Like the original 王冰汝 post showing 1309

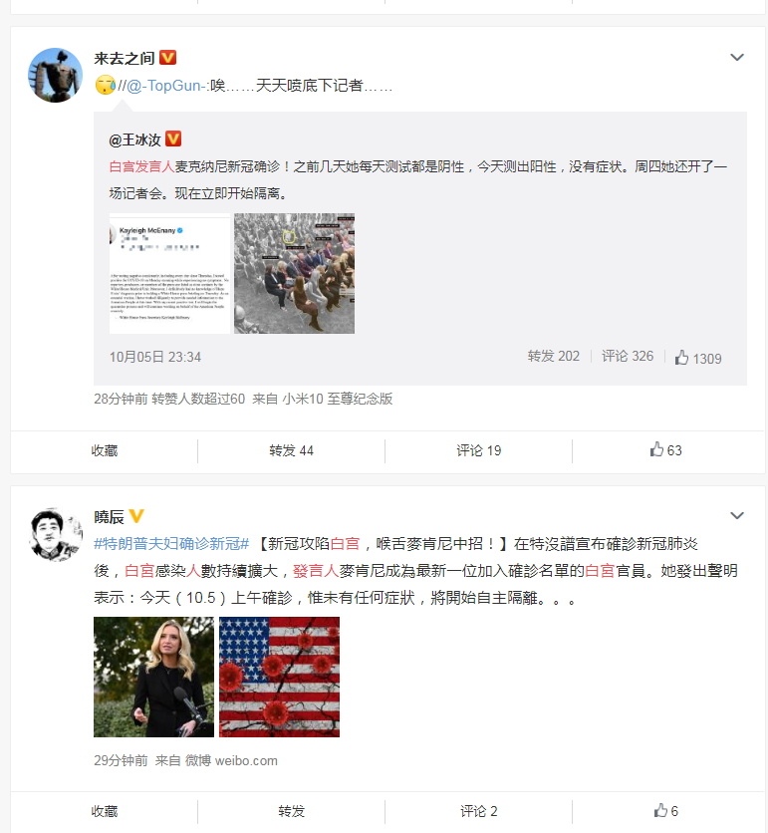698,358
